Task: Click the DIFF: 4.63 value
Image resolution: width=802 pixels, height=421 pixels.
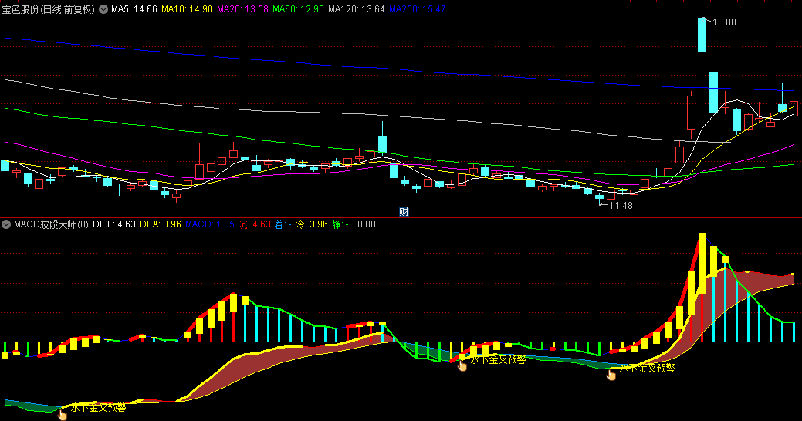Action: click(114, 224)
